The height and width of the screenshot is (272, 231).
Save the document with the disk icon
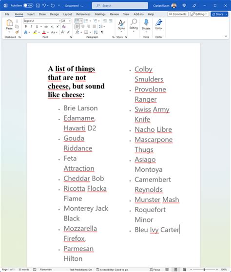[38, 5]
